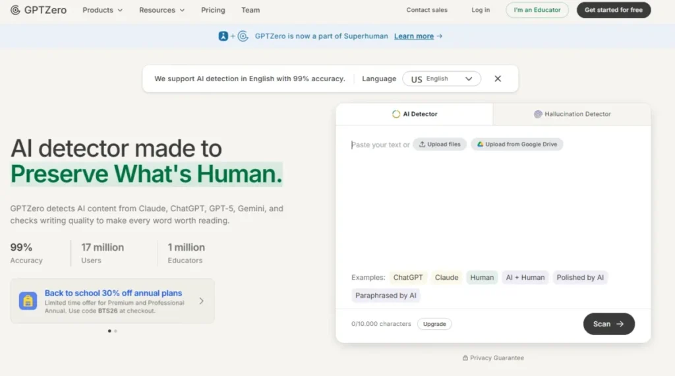The image size is (675, 376).
Task: Open the English language dropdown
Action: coord(441,78)
